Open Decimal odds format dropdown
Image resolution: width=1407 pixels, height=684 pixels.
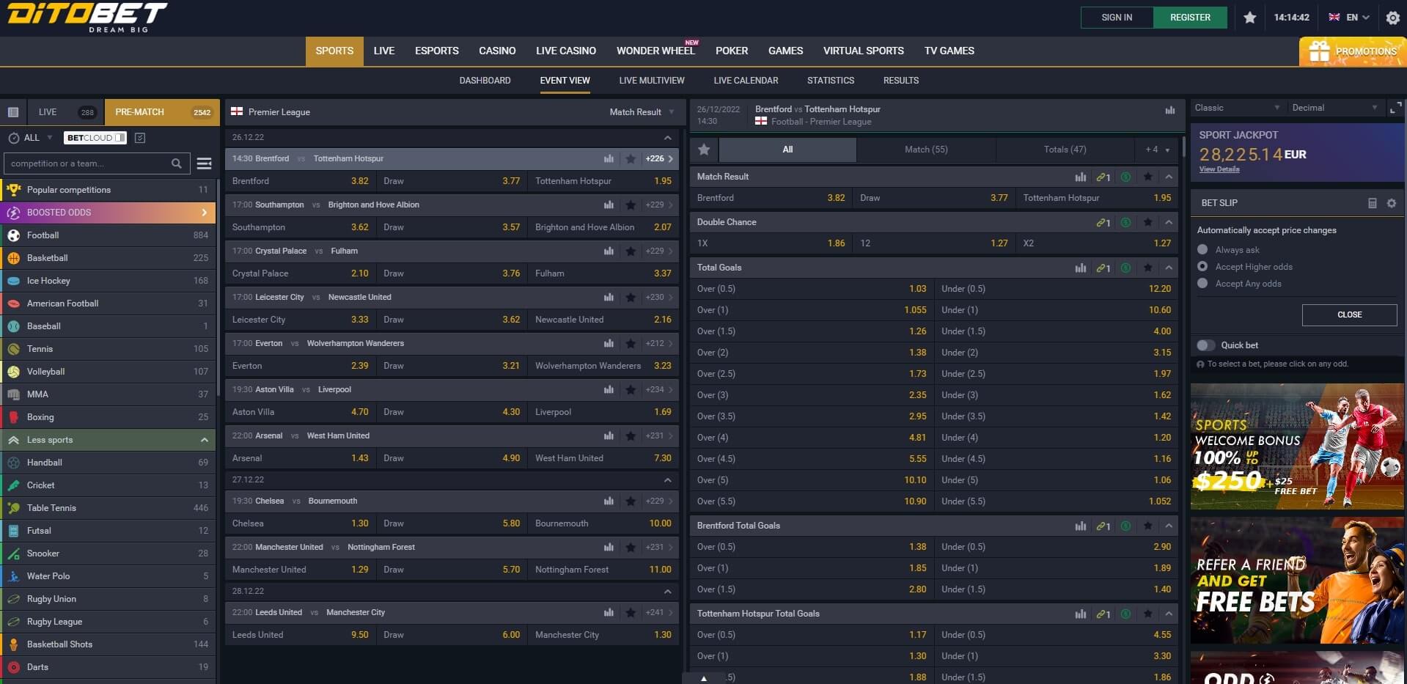pyautogui.click(x=1334, y=108)
